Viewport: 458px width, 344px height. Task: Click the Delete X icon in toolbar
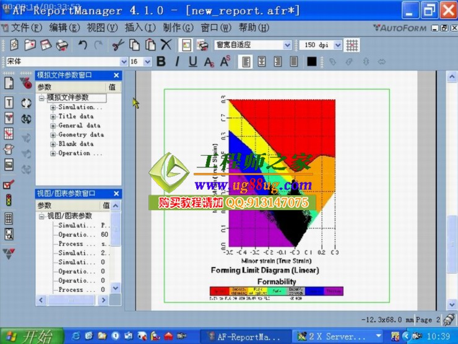click(x=165, y=45)
